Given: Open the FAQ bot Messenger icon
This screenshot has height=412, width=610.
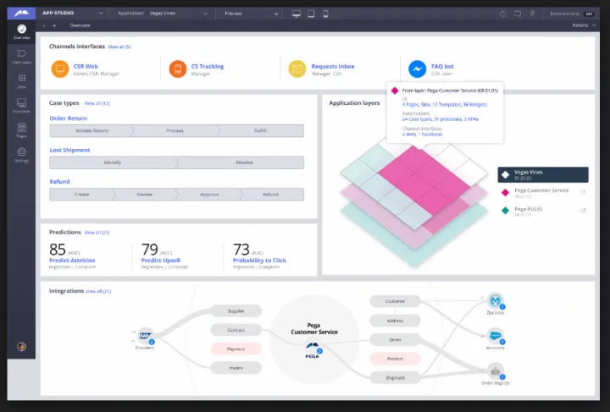Looking at the screenshot, I should (x=416, y=69).
